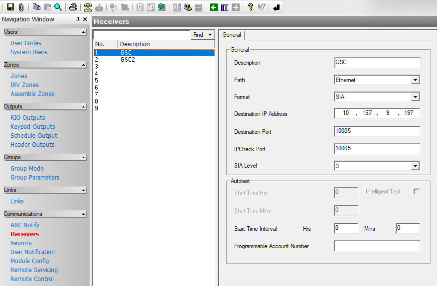Click the green back arrow icon
The image size is (437, 286).
point(214,7)
